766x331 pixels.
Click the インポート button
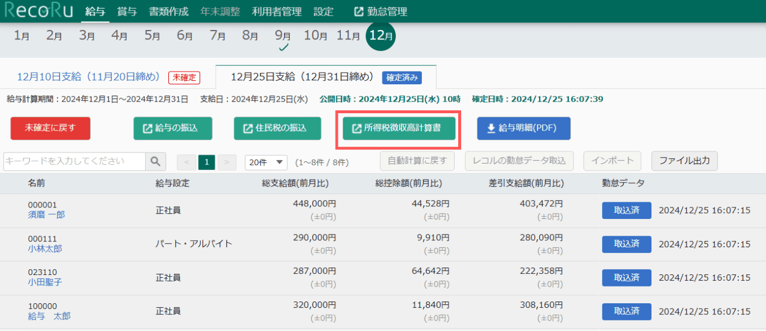coord(613,161)
